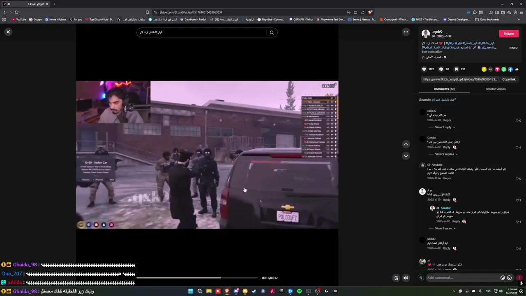
Task: Reply to DF_Alsubaie's comment
Action: click(447, 178)
